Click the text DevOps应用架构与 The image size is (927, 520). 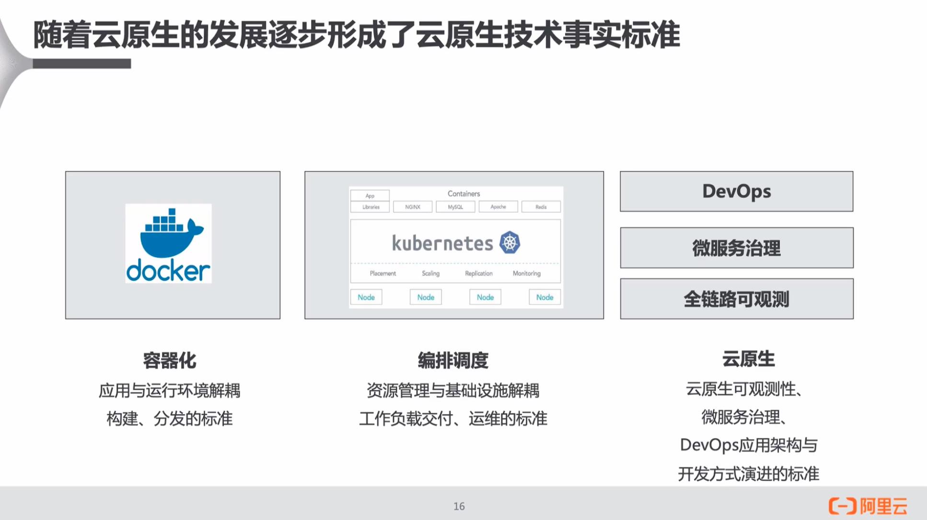click(x=749, y=445)
